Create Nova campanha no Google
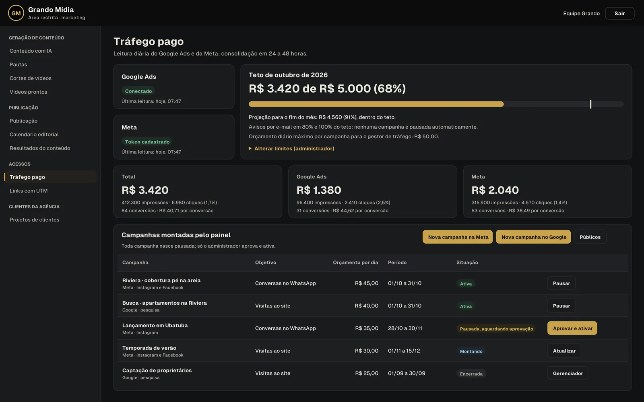The height and width of the screenshot is (402, 644). tap(533, 237)
